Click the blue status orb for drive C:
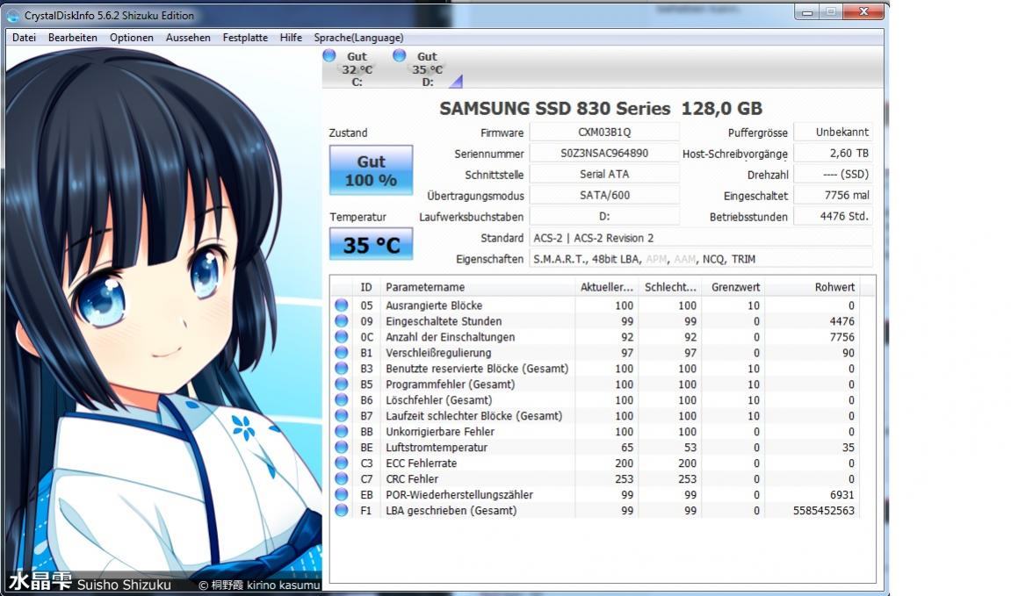 [x=329, y=55]
